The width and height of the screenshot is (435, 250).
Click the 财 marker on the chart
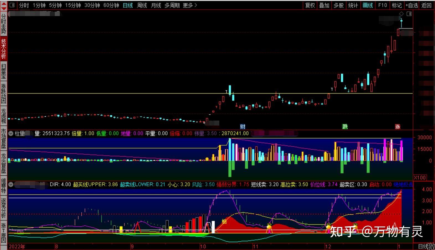(243, 127)
